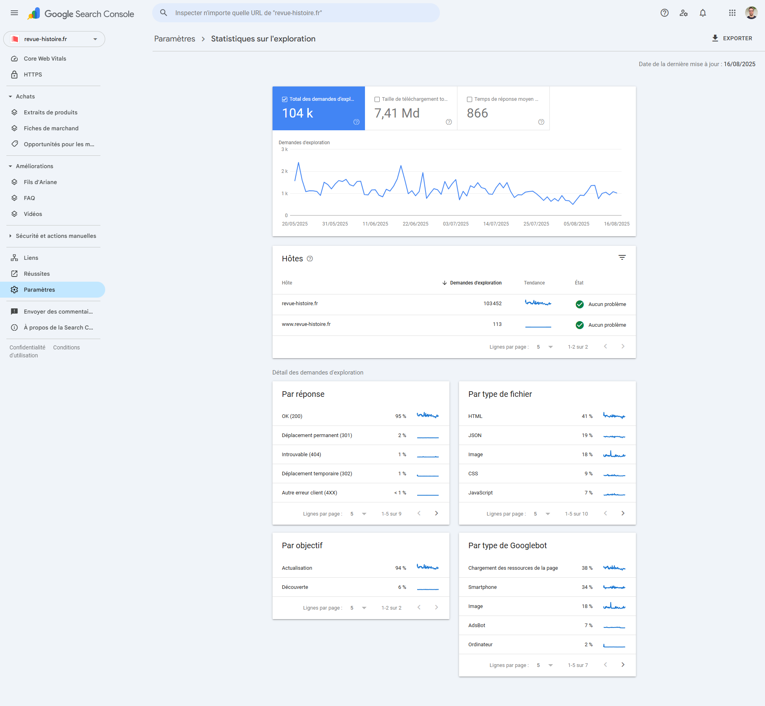Open users and permissions settings icon
The height and width of the screenshot is (706, 765).
684,13
